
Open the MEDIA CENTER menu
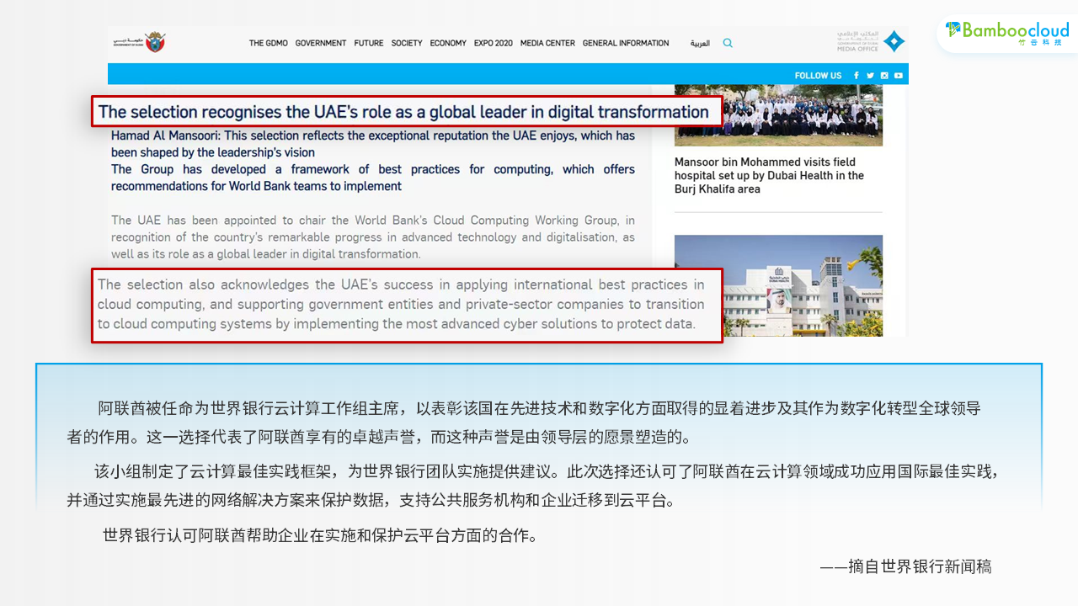click(547, 43)
